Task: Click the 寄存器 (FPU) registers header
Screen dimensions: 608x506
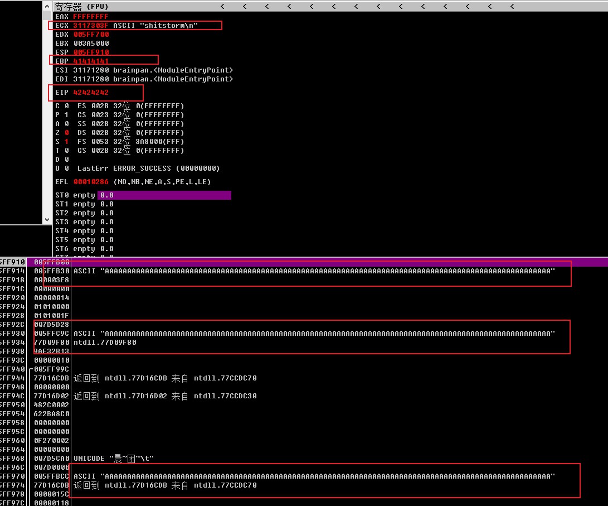Action: point(81,6)
